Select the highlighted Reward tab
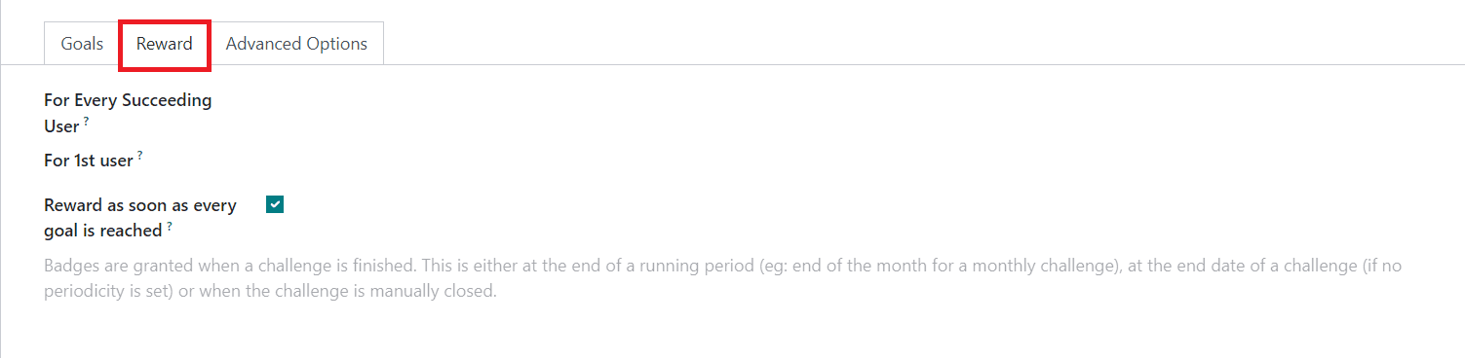 pyautogui.click(x=165, y=44)
